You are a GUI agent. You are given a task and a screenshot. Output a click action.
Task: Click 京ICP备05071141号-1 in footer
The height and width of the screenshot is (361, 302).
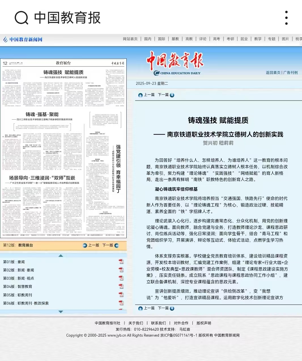click(x=179, y=335)
